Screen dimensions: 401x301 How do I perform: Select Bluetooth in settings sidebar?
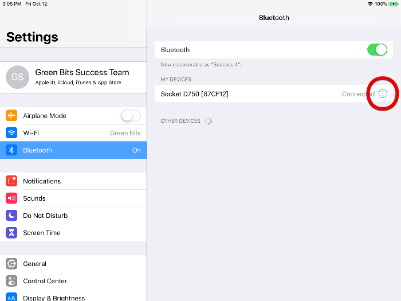click(73, 150)
